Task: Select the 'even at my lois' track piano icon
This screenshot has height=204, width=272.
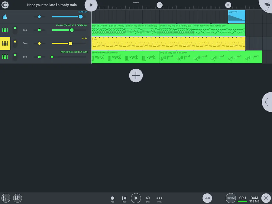Action: point(5,30)
